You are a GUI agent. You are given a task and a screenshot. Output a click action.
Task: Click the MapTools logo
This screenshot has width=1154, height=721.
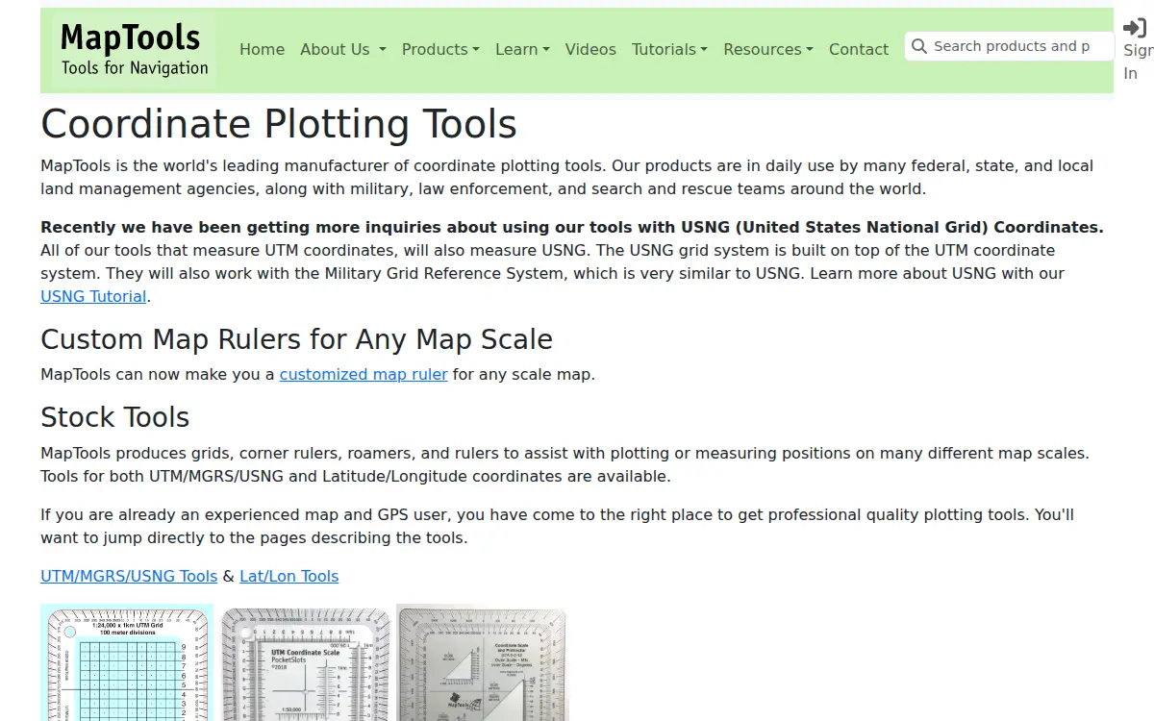click(x=134, y=50)
